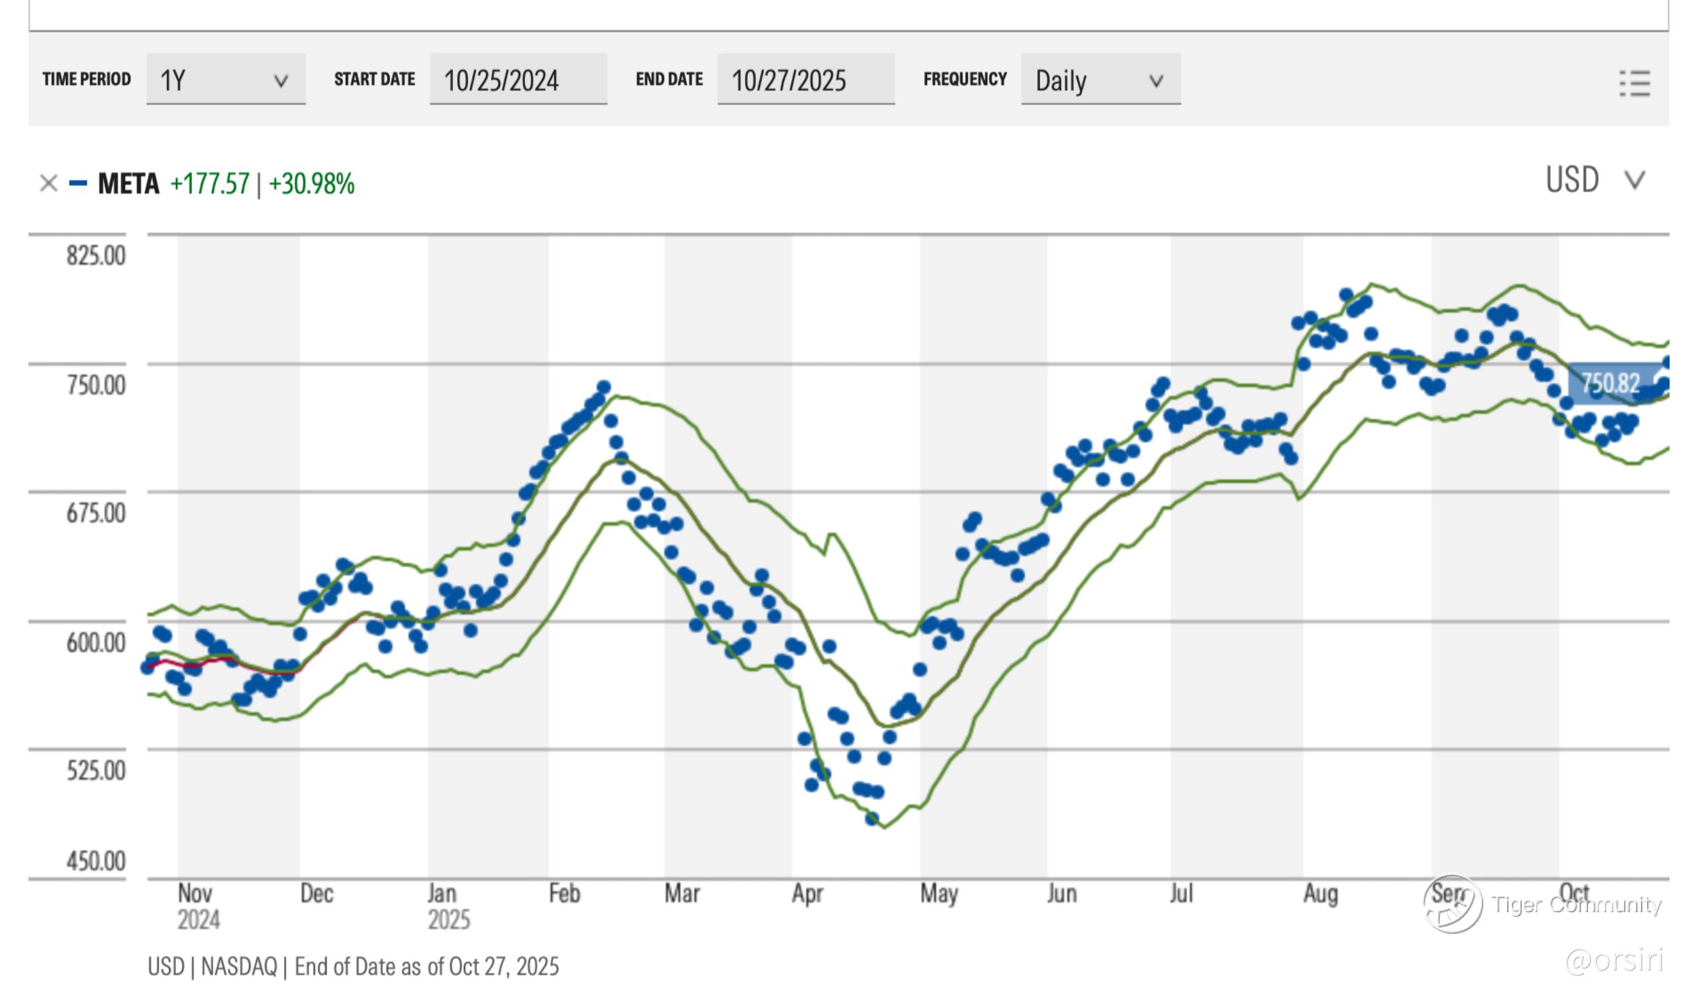Click the End Date field 10/27/2025

[805, 80]
